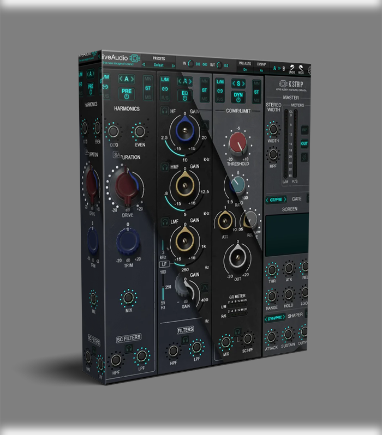Image resolution: width=382 pixels, height=435 pixels.
Task: Open the A slot selector in EQ section
Action: click(185, 81)
